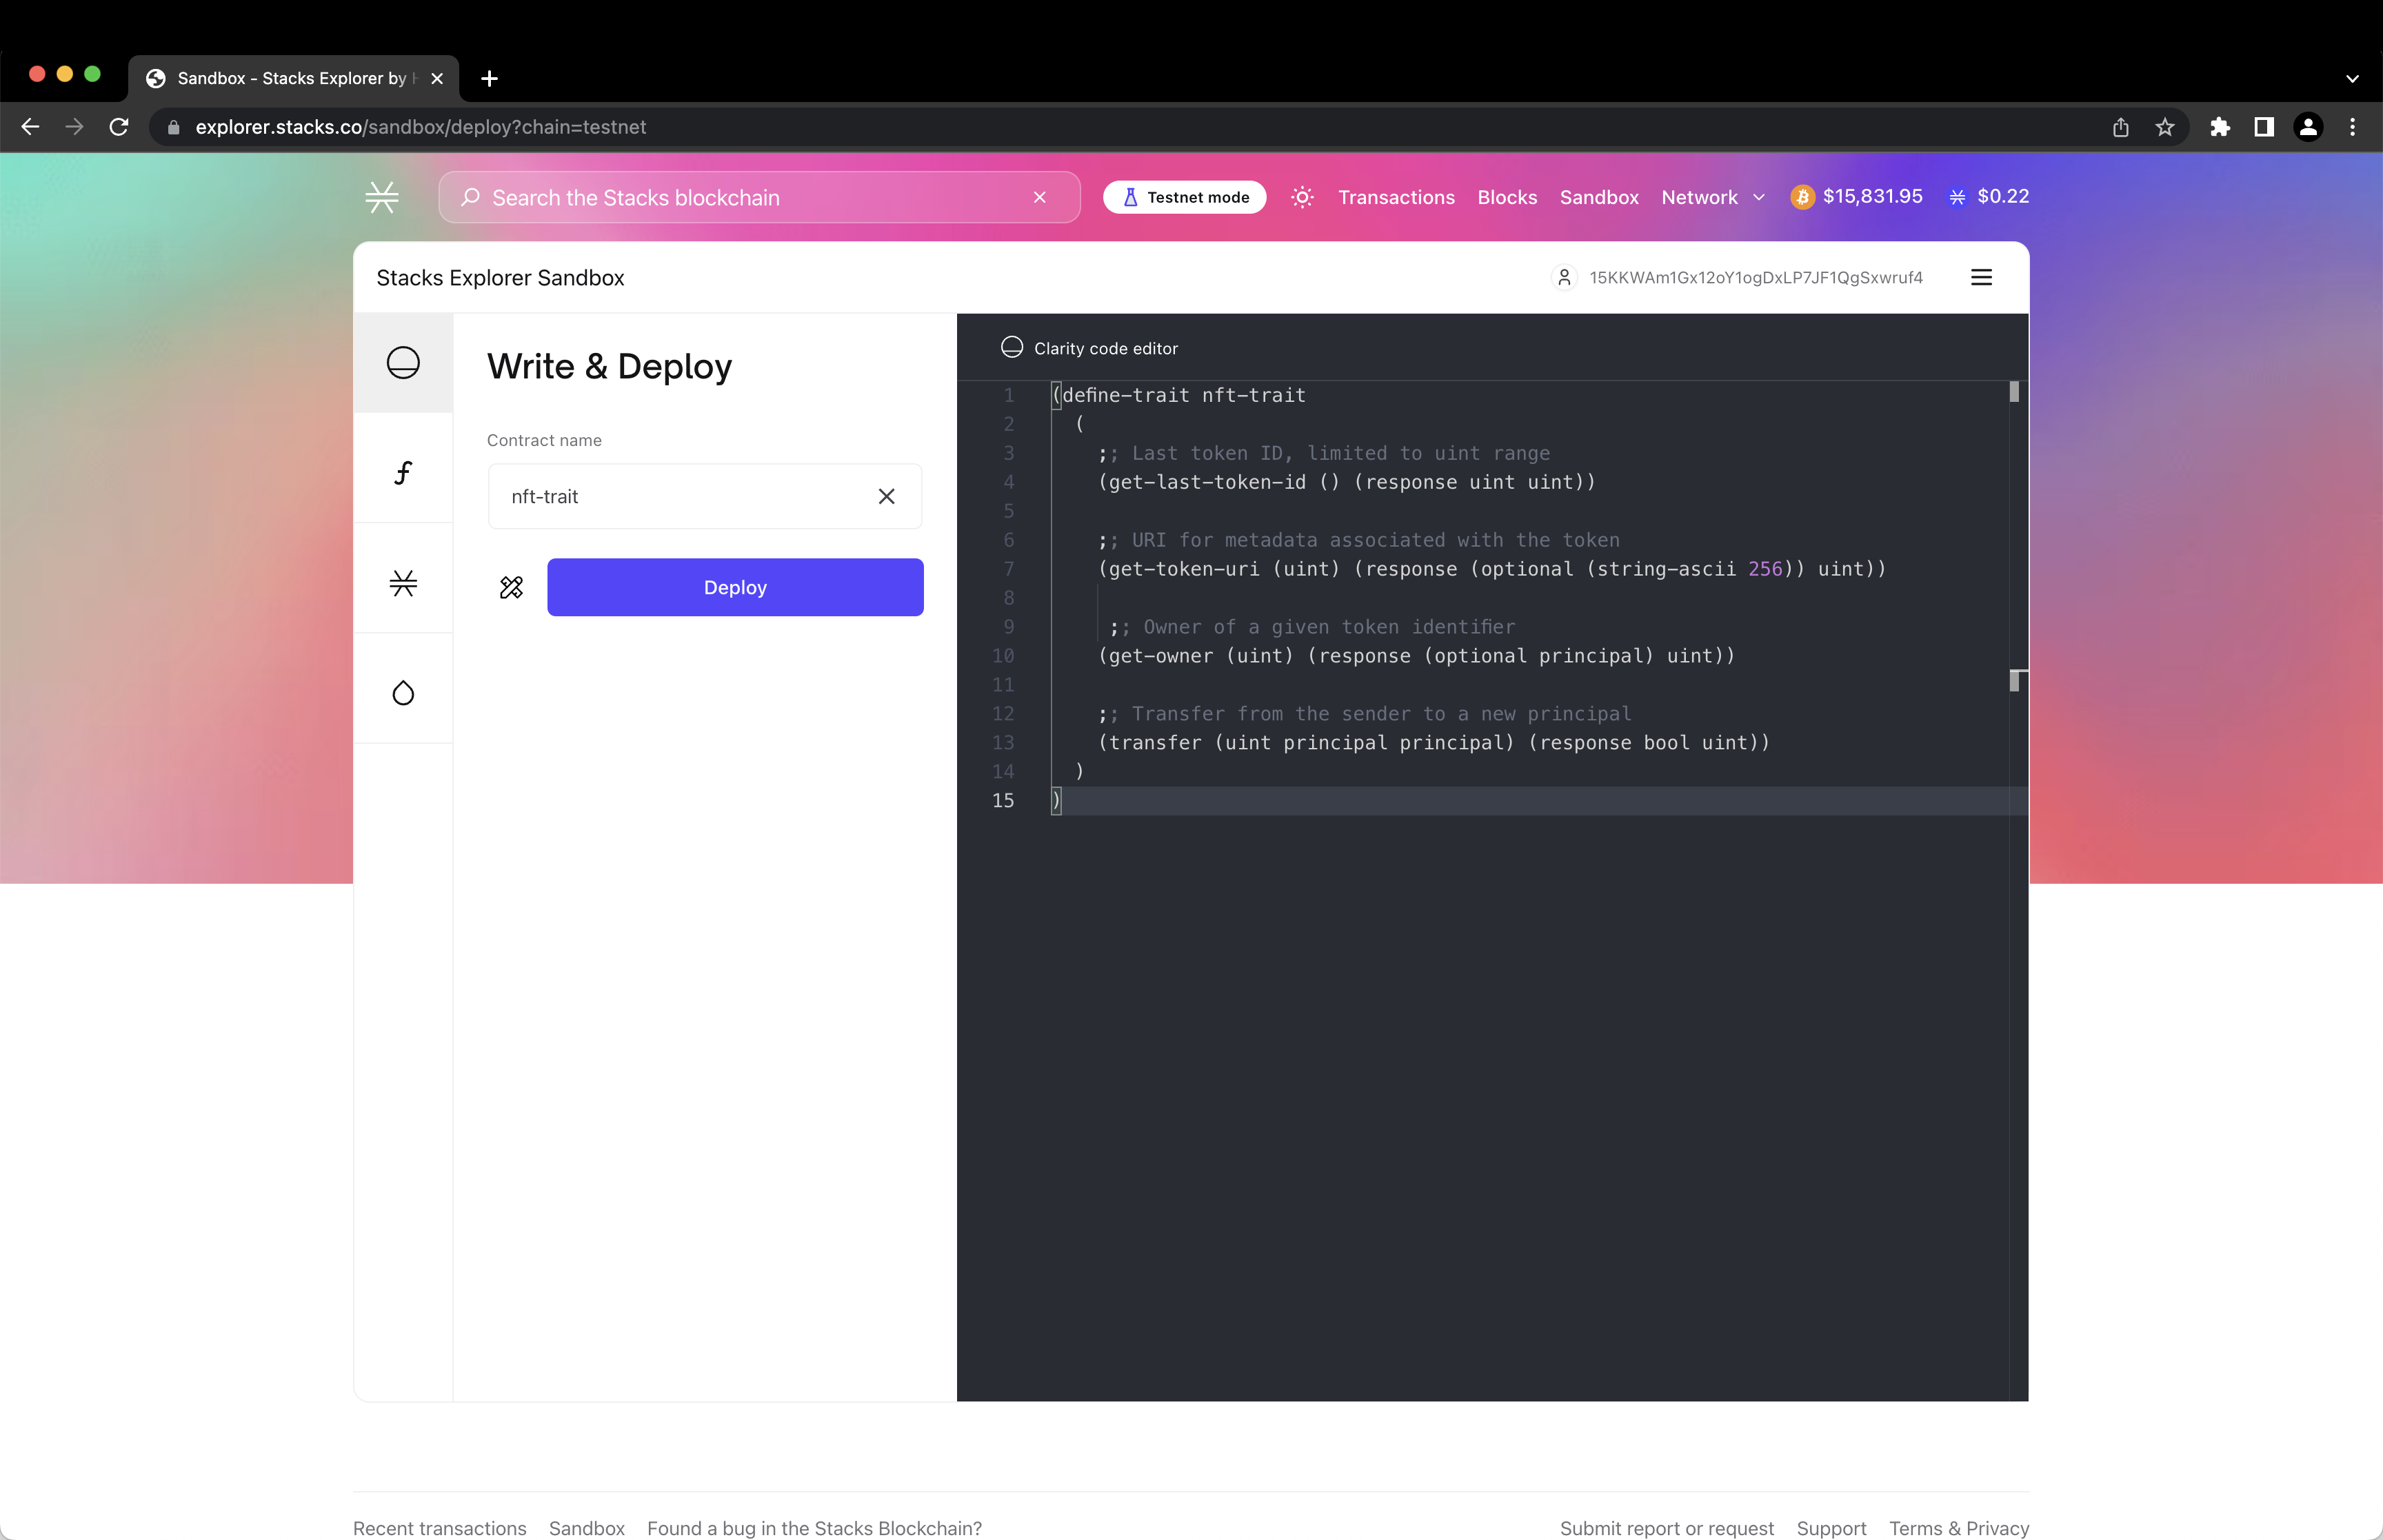Clear the nft-trait contract name field
The image size is (2383, 1540).
click(886, 497)
